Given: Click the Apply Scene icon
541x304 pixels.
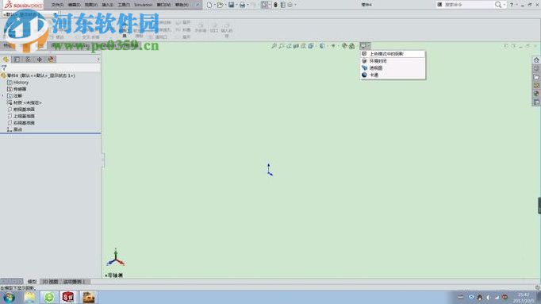Looking at the screenshot, I should tap(351, 46).
